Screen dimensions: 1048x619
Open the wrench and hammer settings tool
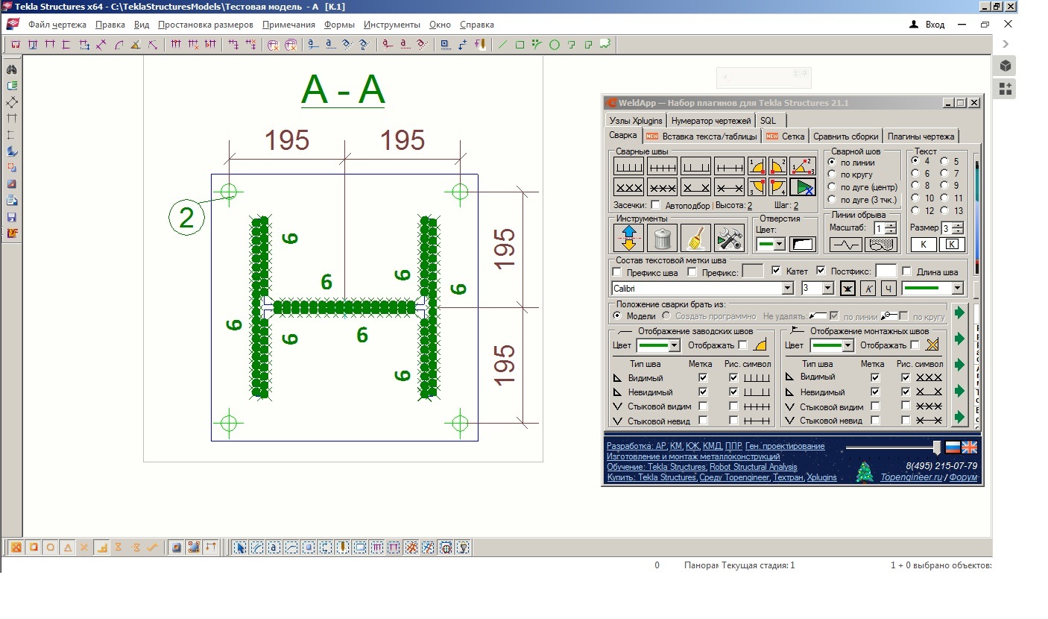tap(729, 238)
